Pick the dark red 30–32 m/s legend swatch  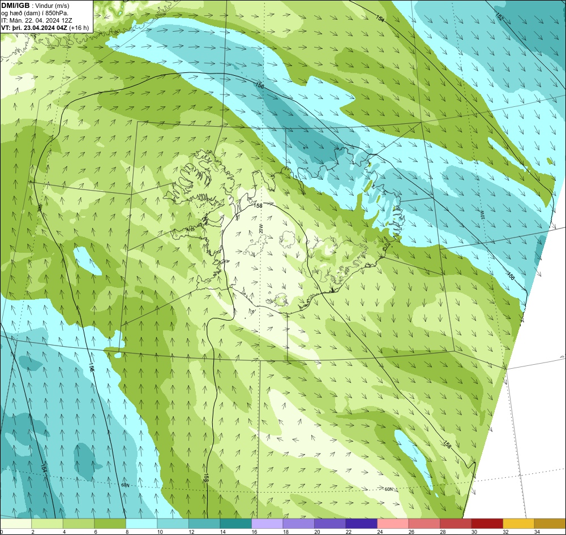[487, 523]
